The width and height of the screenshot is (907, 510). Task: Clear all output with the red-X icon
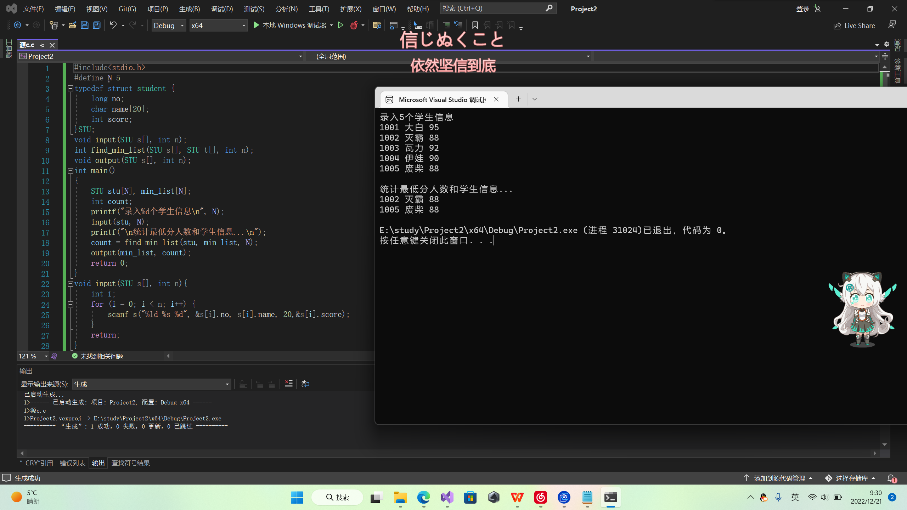(x=289, y=384)
